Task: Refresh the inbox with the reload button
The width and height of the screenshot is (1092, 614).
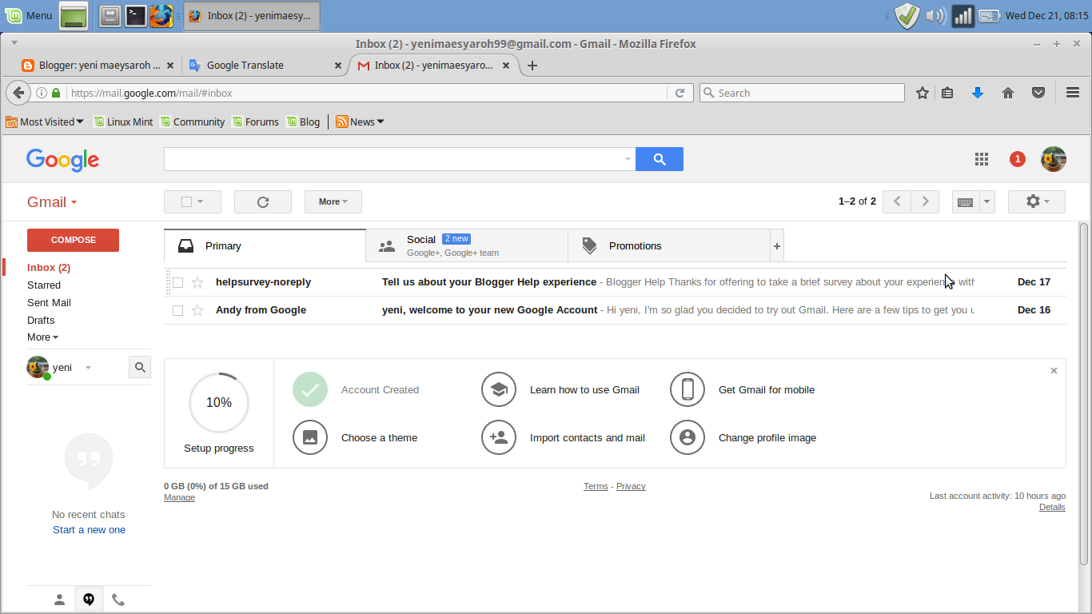Action: pos(263,201)
